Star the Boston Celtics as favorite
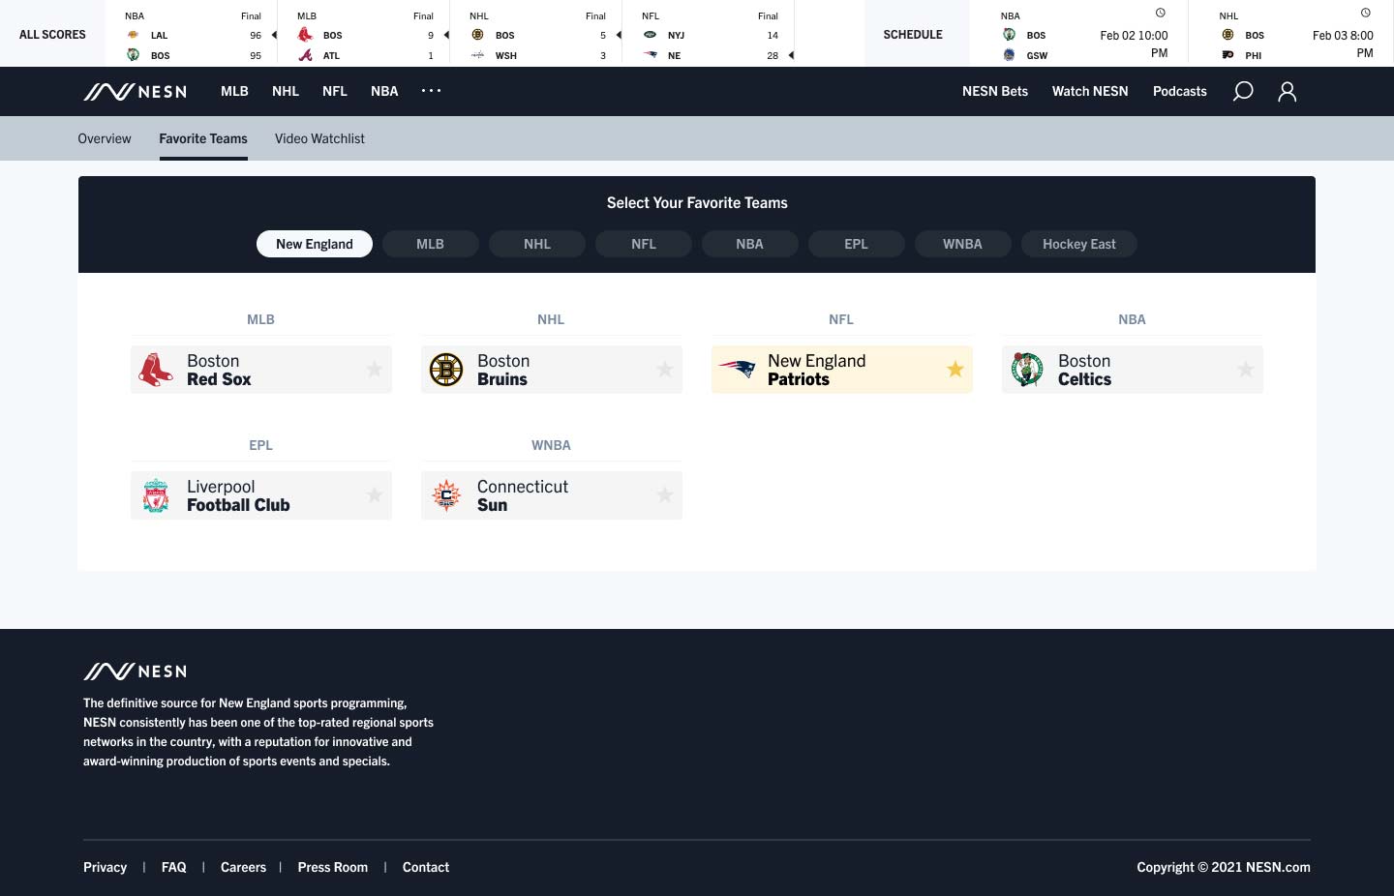The height and width of the screenshot is (896, 1394). [1246, 370]
